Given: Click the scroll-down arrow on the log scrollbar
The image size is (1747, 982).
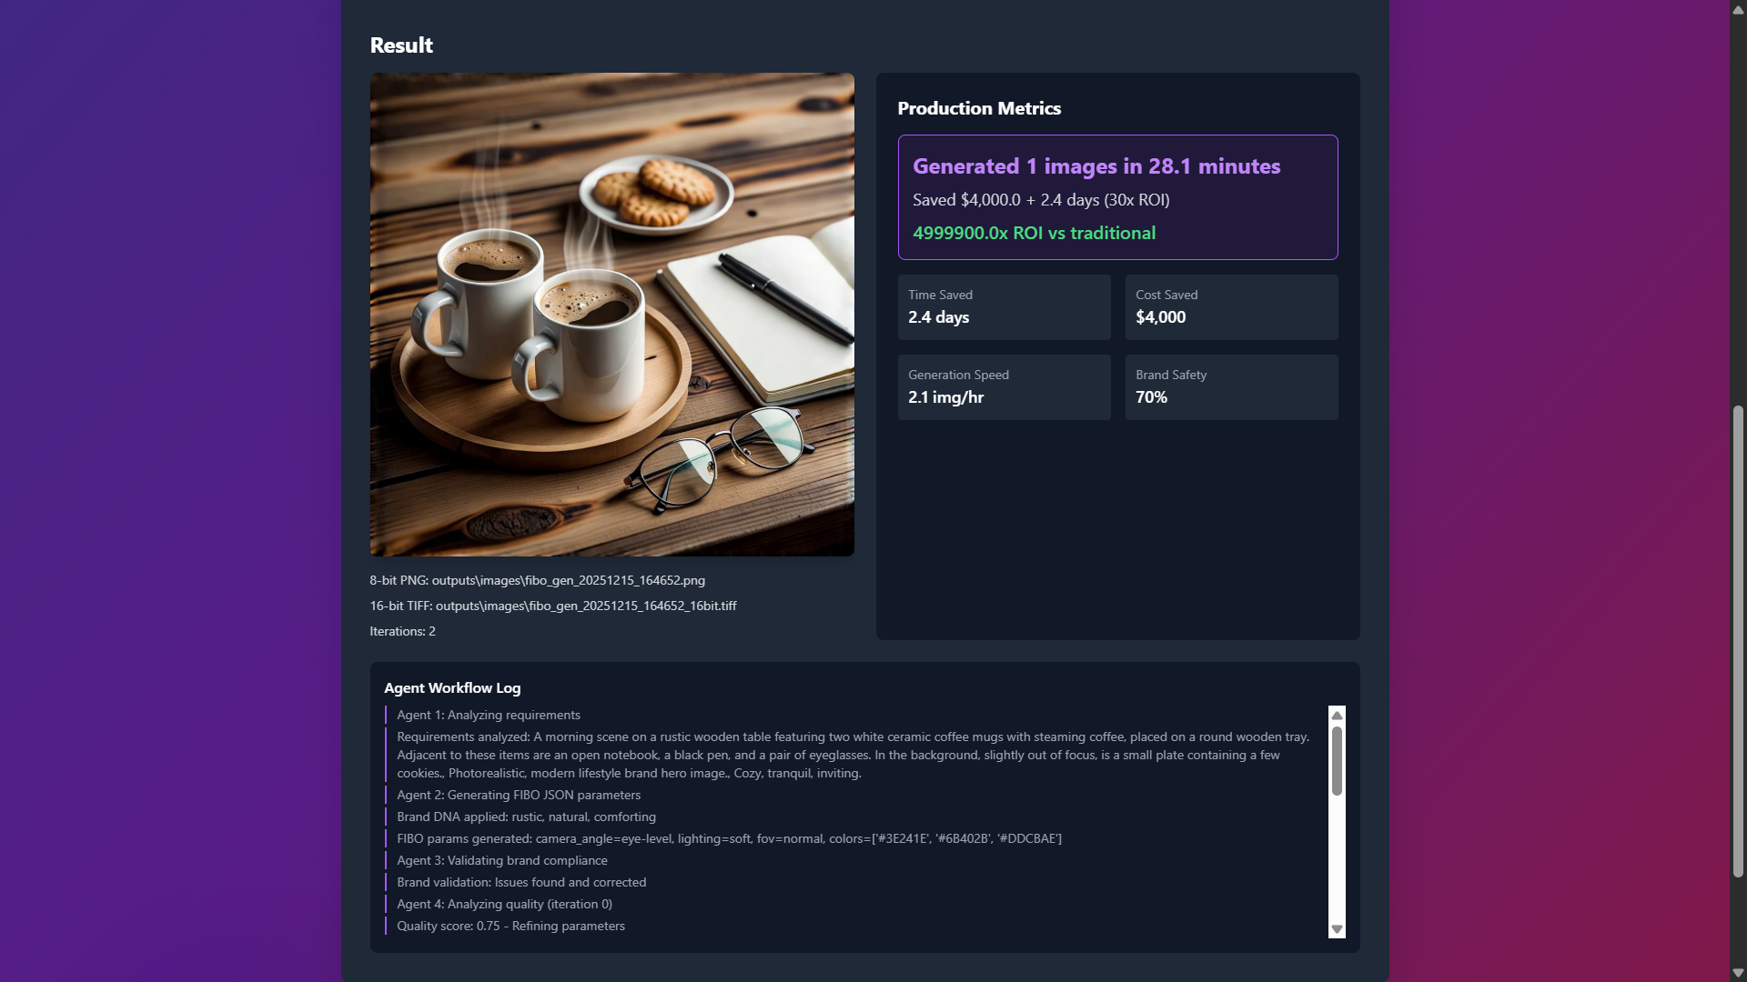Looking at the screenshot, I should pos(1336,929).
